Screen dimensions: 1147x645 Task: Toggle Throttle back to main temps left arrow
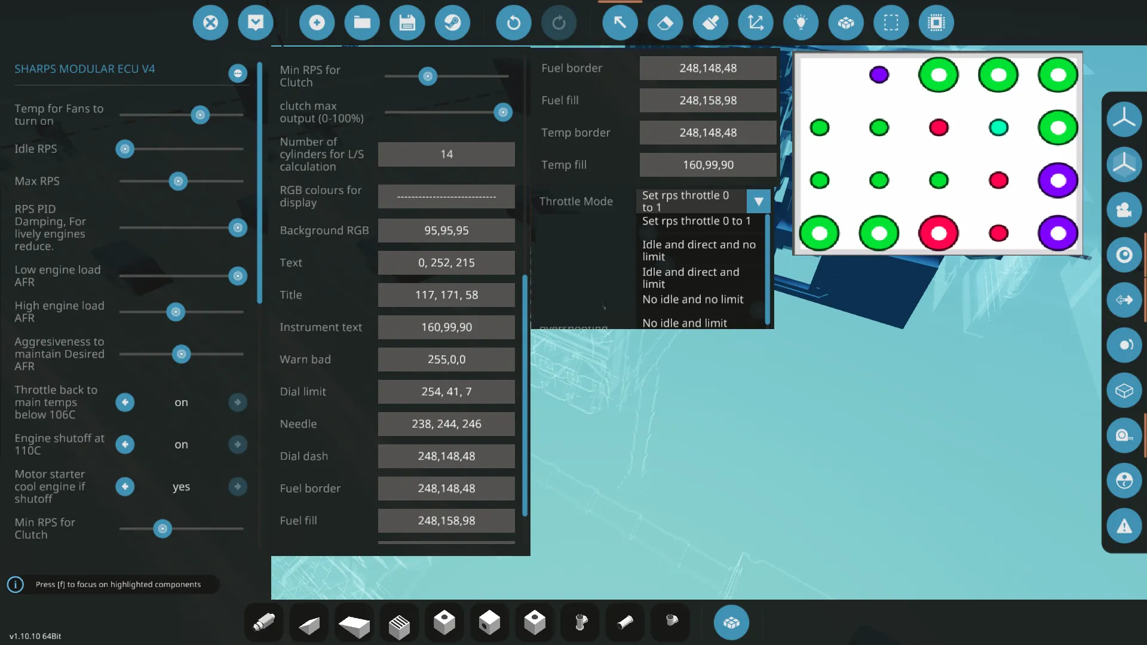125,403
